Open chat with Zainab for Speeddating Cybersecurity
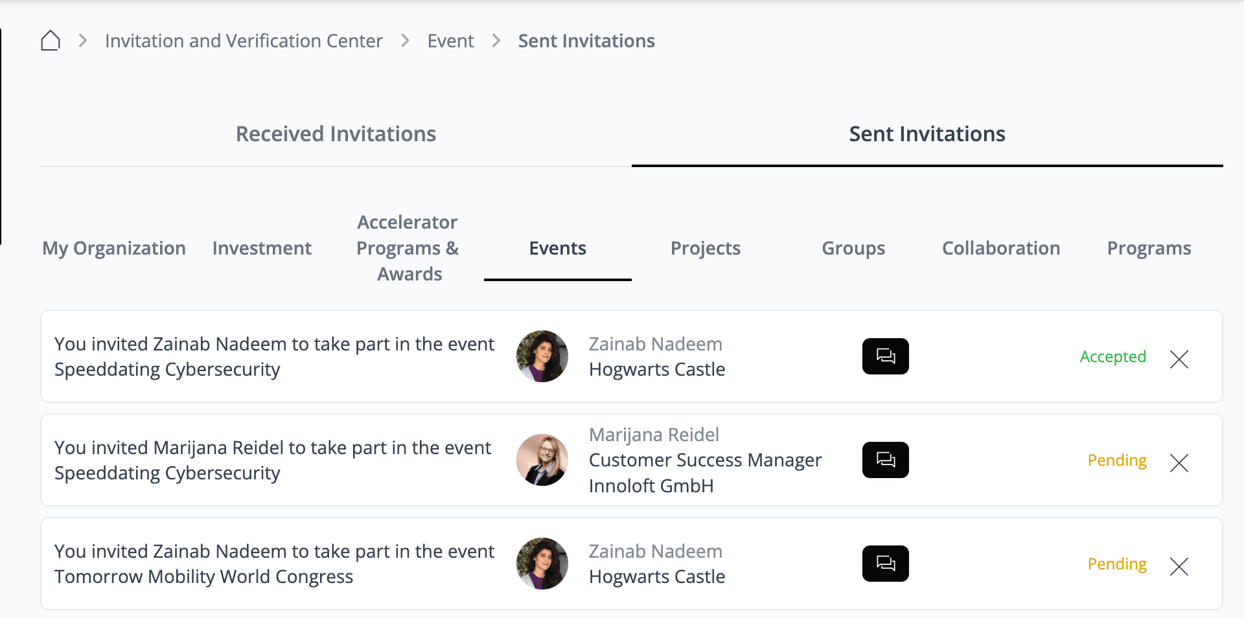 click(x=885, y=356)
